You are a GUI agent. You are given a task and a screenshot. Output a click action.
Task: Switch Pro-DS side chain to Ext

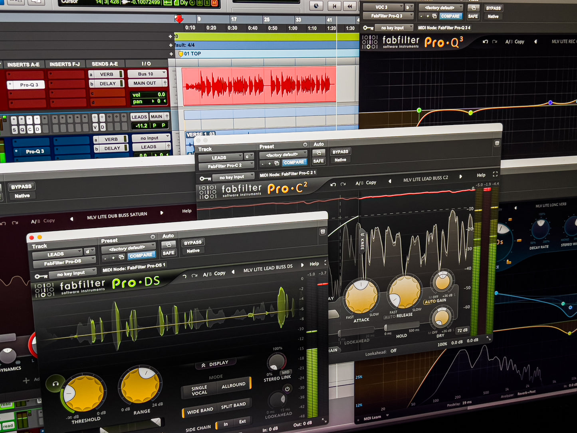[242, 421]
